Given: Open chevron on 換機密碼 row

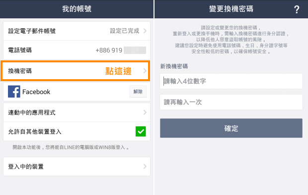Looking at the screenshot, I should (145, 71).
